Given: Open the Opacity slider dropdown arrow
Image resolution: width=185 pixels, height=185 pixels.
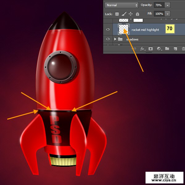Looking at the screenshot, I should (167, 5).
